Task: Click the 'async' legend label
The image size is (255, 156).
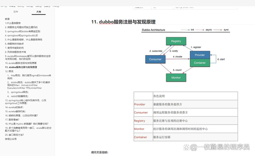Action: (209, 30)
